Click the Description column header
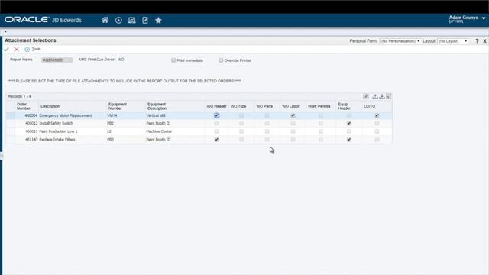This screenshot has height=275, width=489. click(50, 106)
